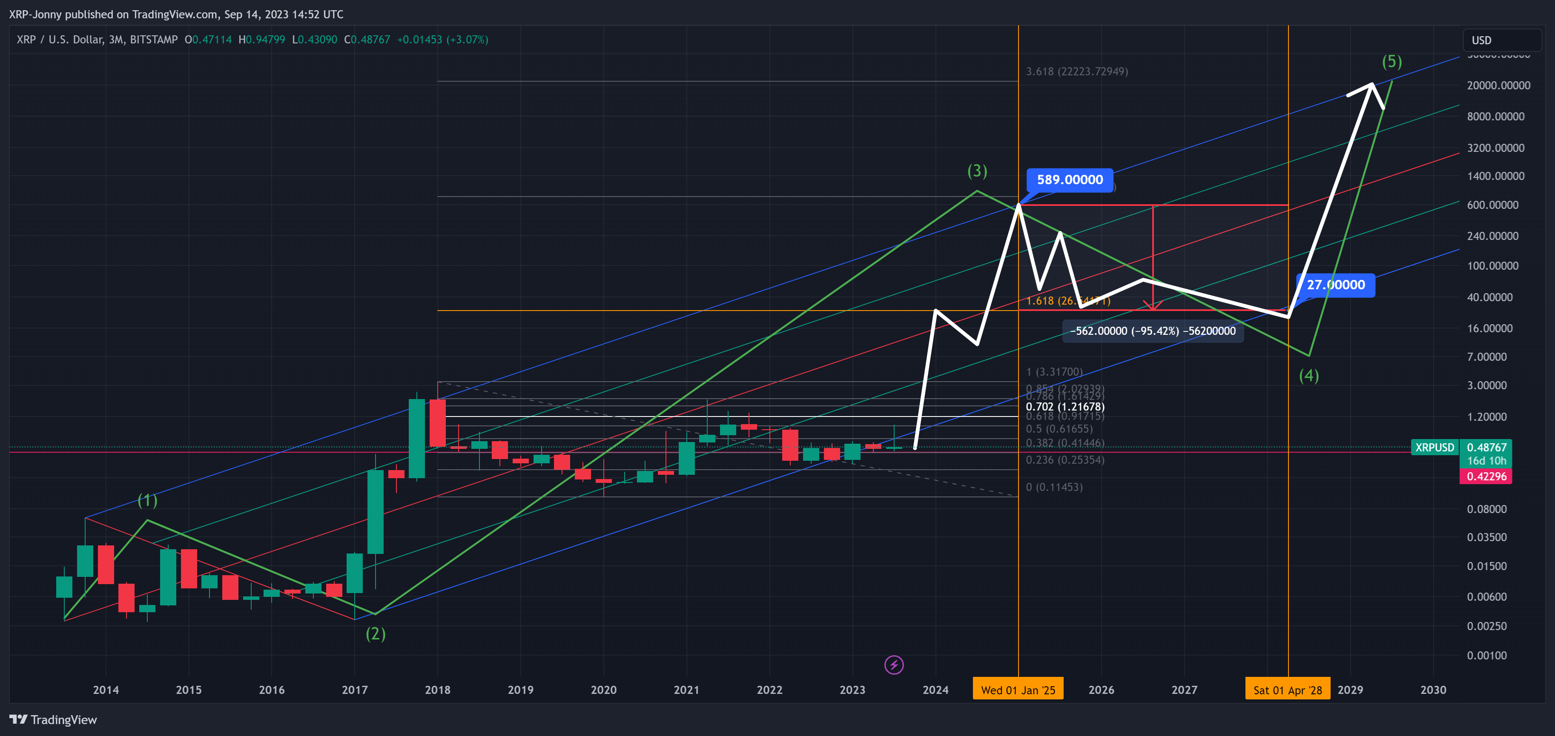Open the USD currency selector
This screenshot has height=736, width=1555.
1502,40
